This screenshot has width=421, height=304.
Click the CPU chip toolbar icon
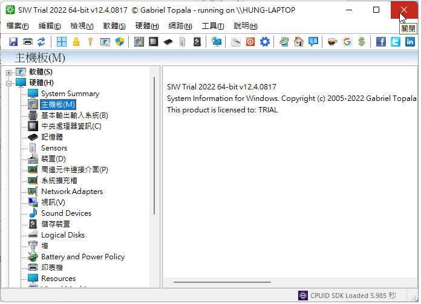153,42
